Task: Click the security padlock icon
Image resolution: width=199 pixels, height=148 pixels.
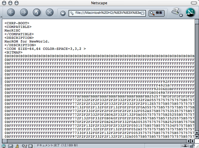Action: [192, 146]
